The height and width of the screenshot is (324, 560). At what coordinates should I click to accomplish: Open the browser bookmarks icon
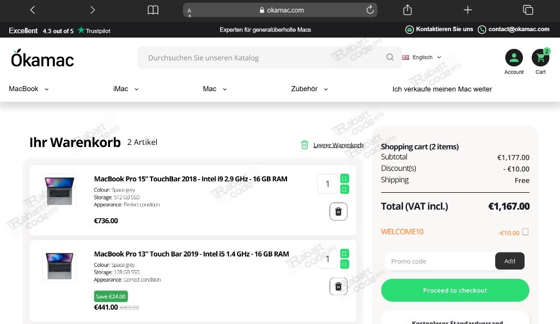[x=153, y=10]
